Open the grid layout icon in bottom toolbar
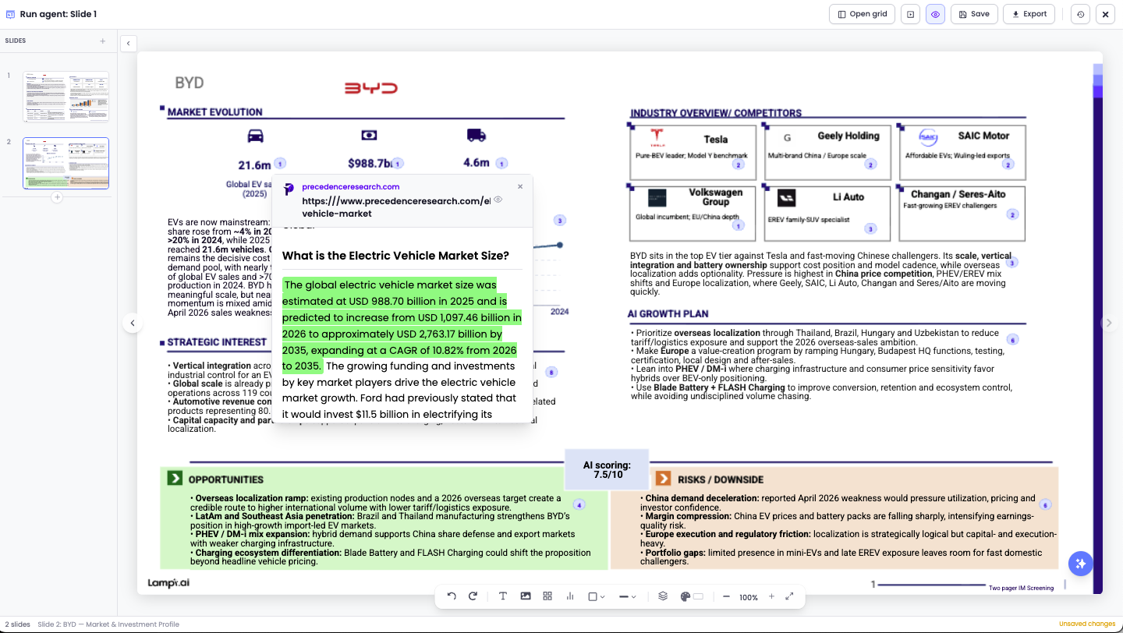Viewport: 1123px width, 633px height. click(547, 596)
